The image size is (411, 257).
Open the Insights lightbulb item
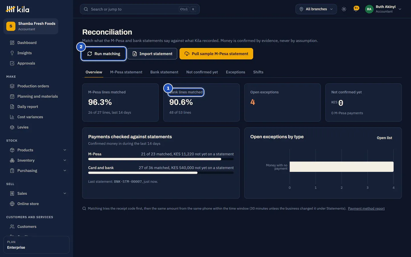(x=37, y=53)
